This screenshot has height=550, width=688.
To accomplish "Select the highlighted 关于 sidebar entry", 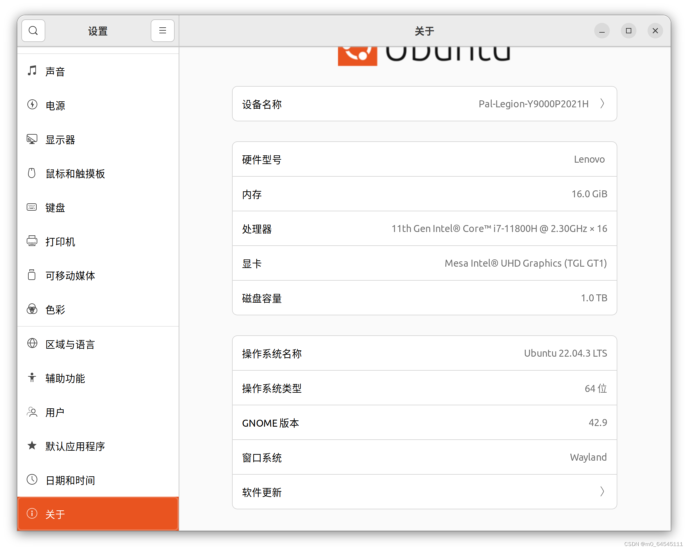I will (98, 514).
